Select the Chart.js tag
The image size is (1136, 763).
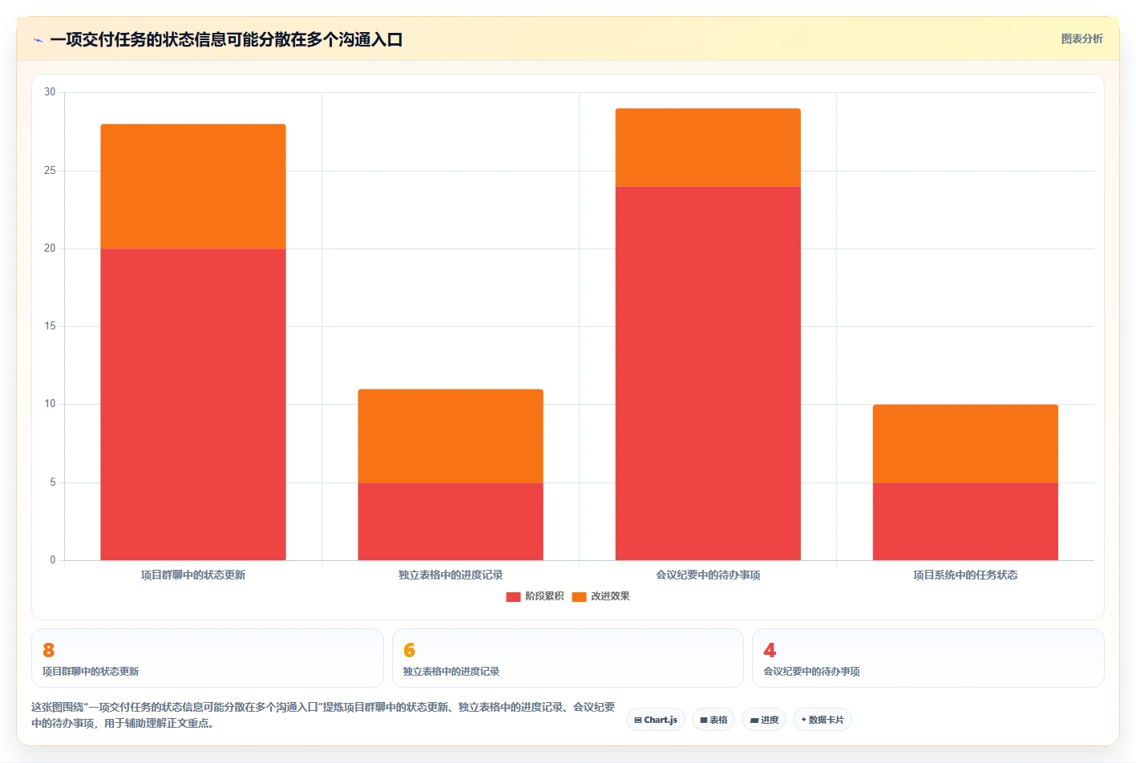point(655,720)
